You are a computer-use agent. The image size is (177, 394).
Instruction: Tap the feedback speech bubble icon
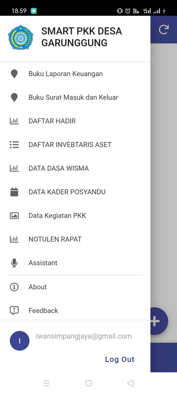pyautogui.click(x=14, y=311)
